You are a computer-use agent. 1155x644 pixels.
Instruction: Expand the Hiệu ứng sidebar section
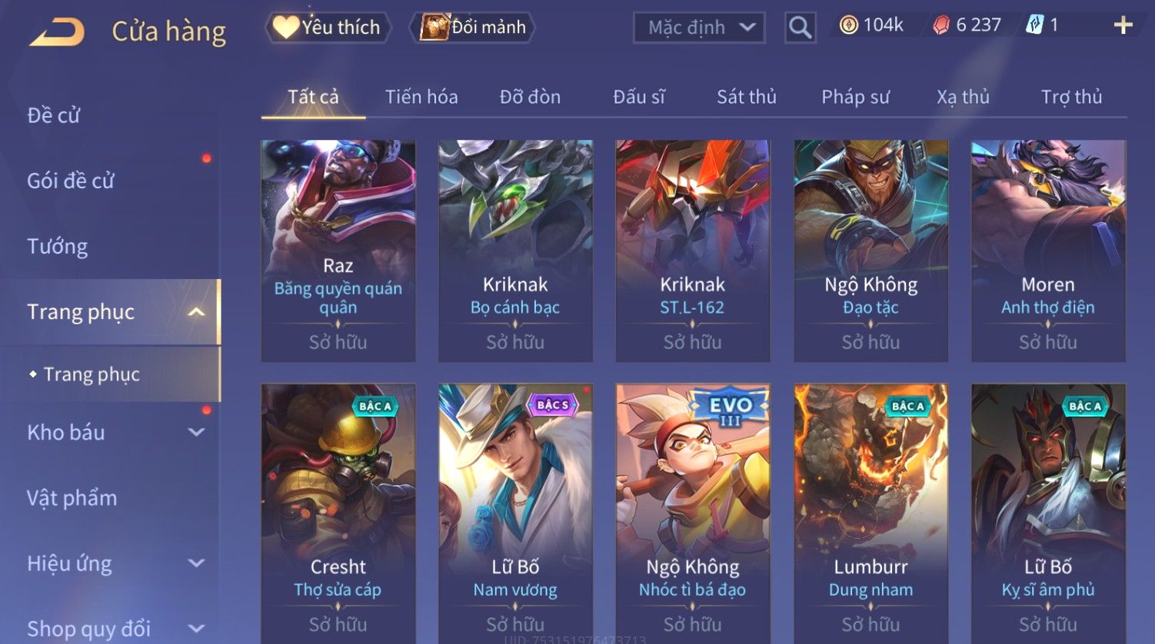(197, 563)
